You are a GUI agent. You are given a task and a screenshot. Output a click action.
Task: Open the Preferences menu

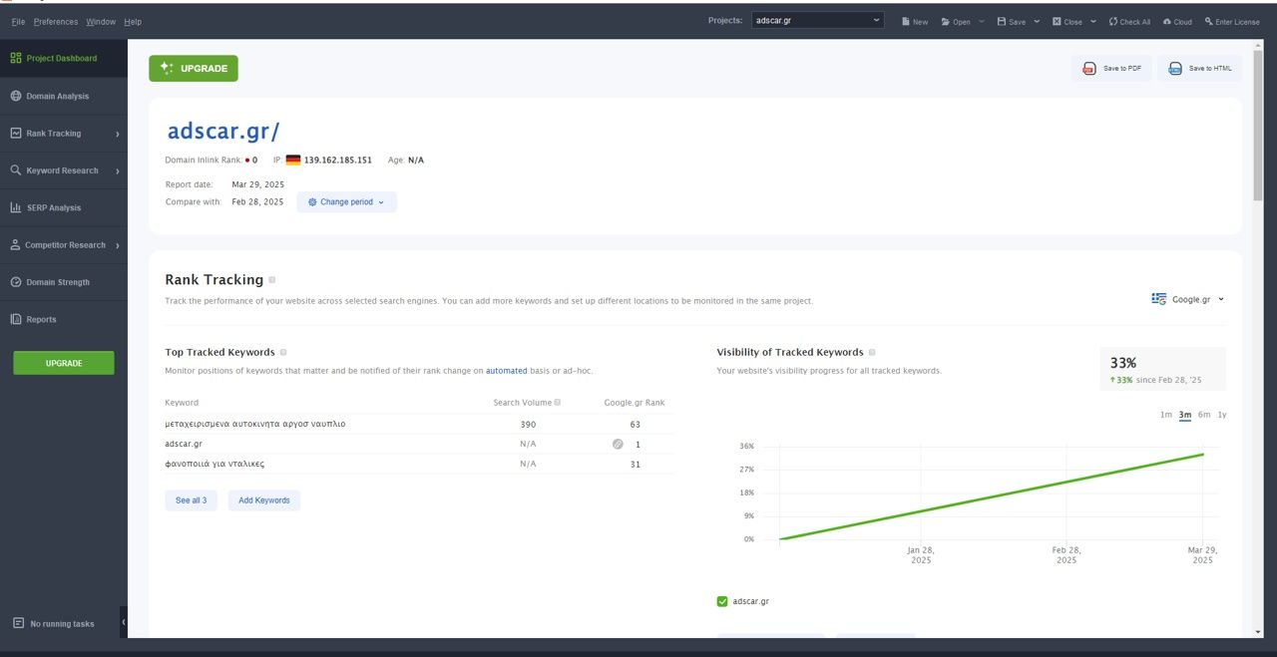point(56,21)
